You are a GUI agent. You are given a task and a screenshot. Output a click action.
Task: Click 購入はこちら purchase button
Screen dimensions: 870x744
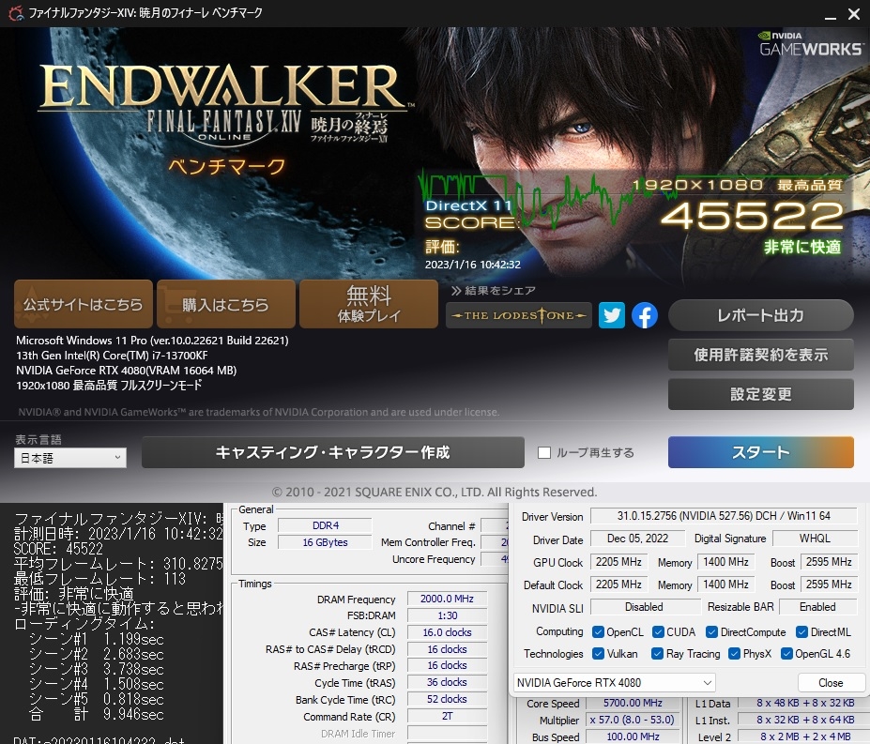(226, 304)
